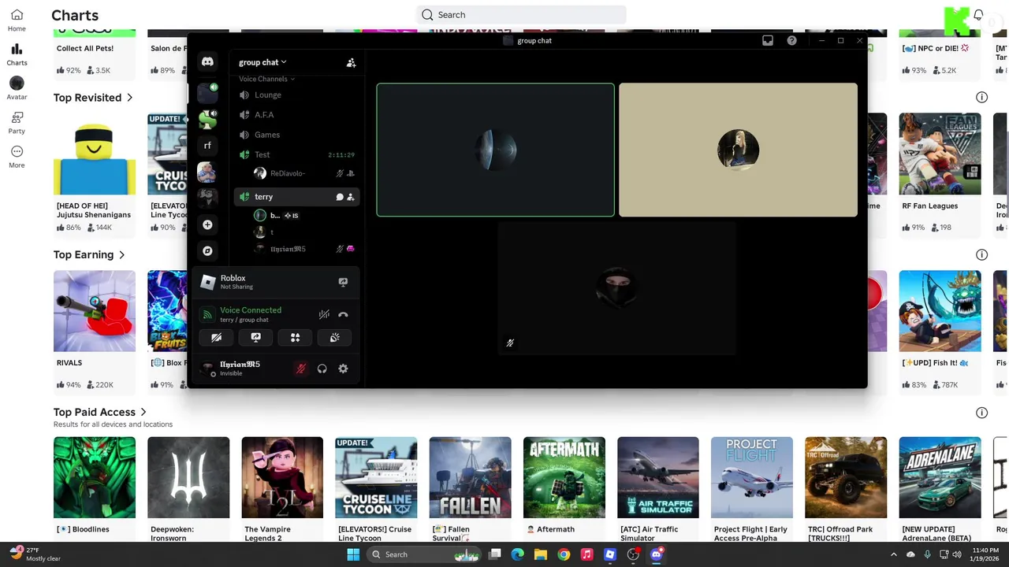Open Roblox More menu in sidebar
1009x567 pixels.
(17, 156)
